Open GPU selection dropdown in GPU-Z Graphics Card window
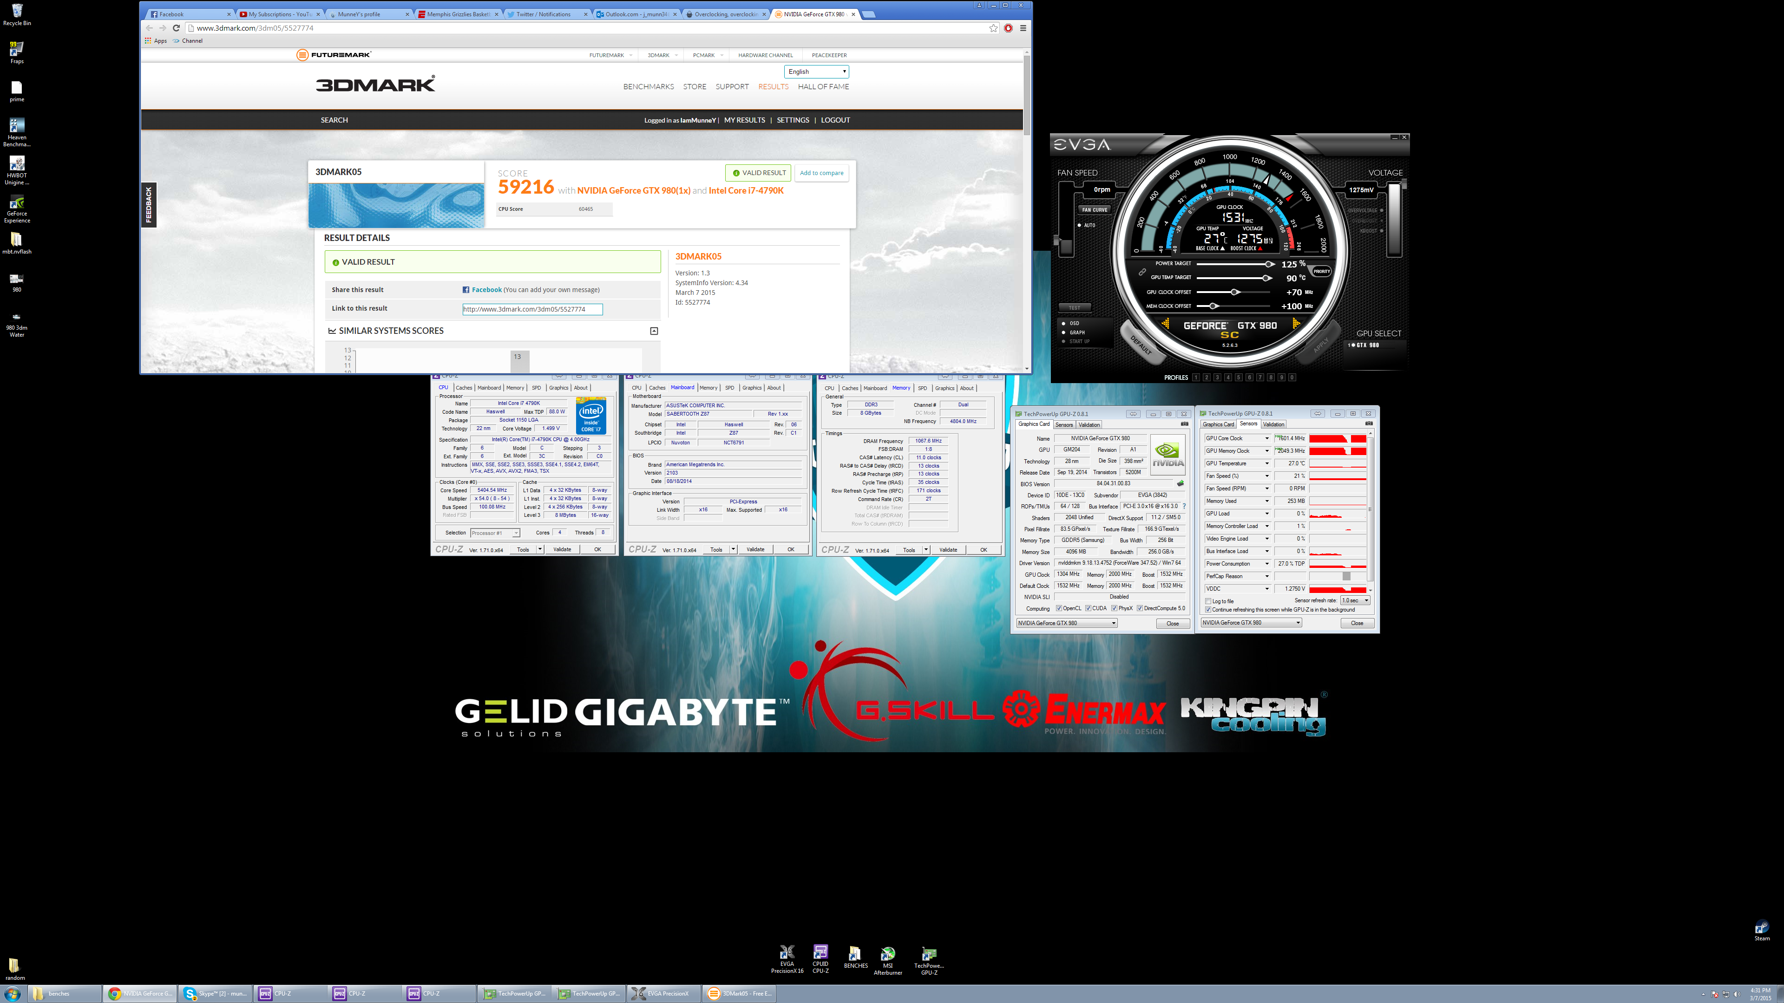1784x1003 pixels. click(x=1067, y=623)
